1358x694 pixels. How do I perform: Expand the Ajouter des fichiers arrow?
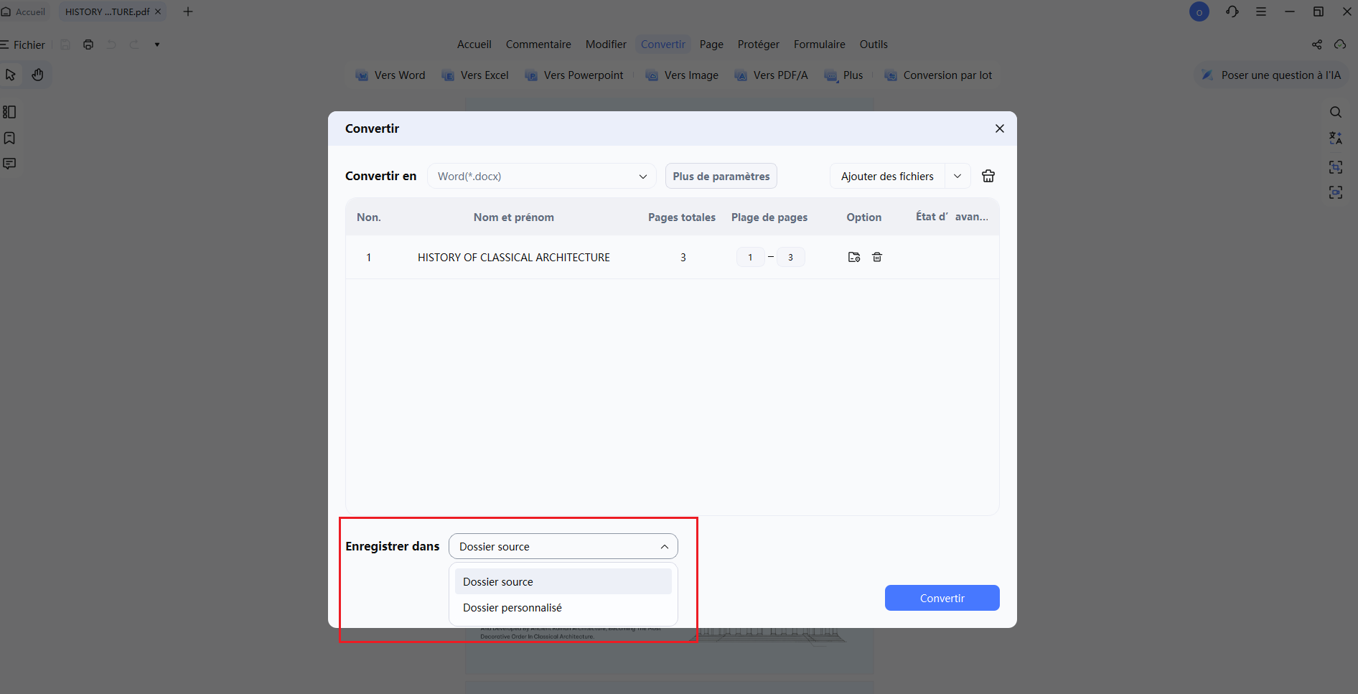pos(957,176)
